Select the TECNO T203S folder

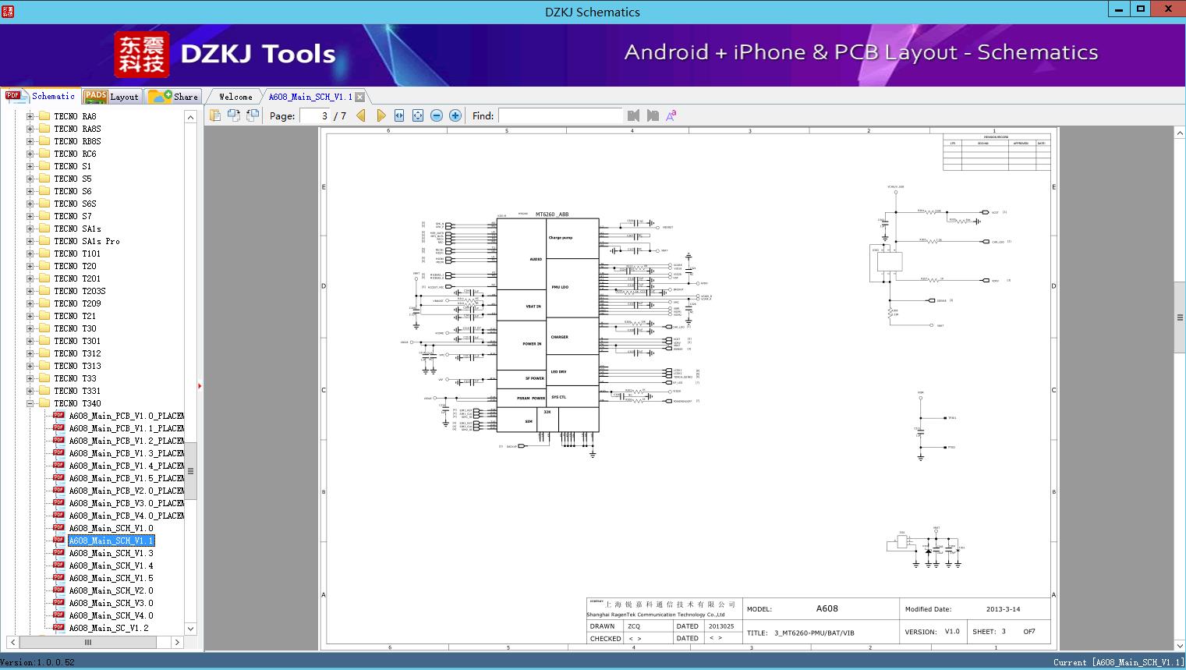click(80, 291)
